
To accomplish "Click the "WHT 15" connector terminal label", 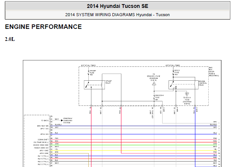I will (101, 110).
